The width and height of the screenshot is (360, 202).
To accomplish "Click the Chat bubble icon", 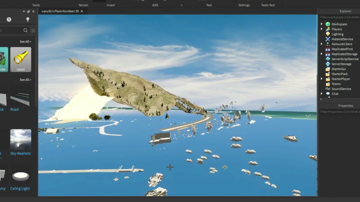I will [328, 94].
